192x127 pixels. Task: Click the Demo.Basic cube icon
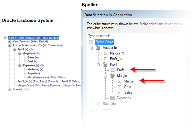91,42
